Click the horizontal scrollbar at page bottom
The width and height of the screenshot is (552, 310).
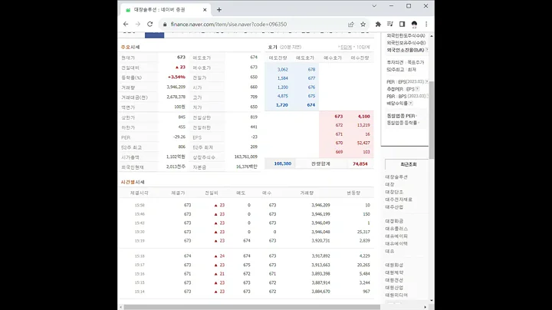pos(252,307)
